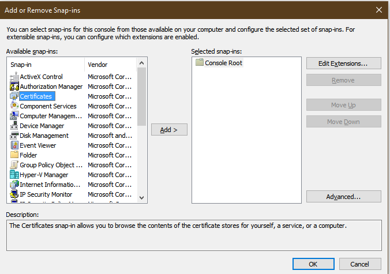Screen dimensions: 390x274
Task: Select IP Security Monitor snap-in
Action: point(46,194)
